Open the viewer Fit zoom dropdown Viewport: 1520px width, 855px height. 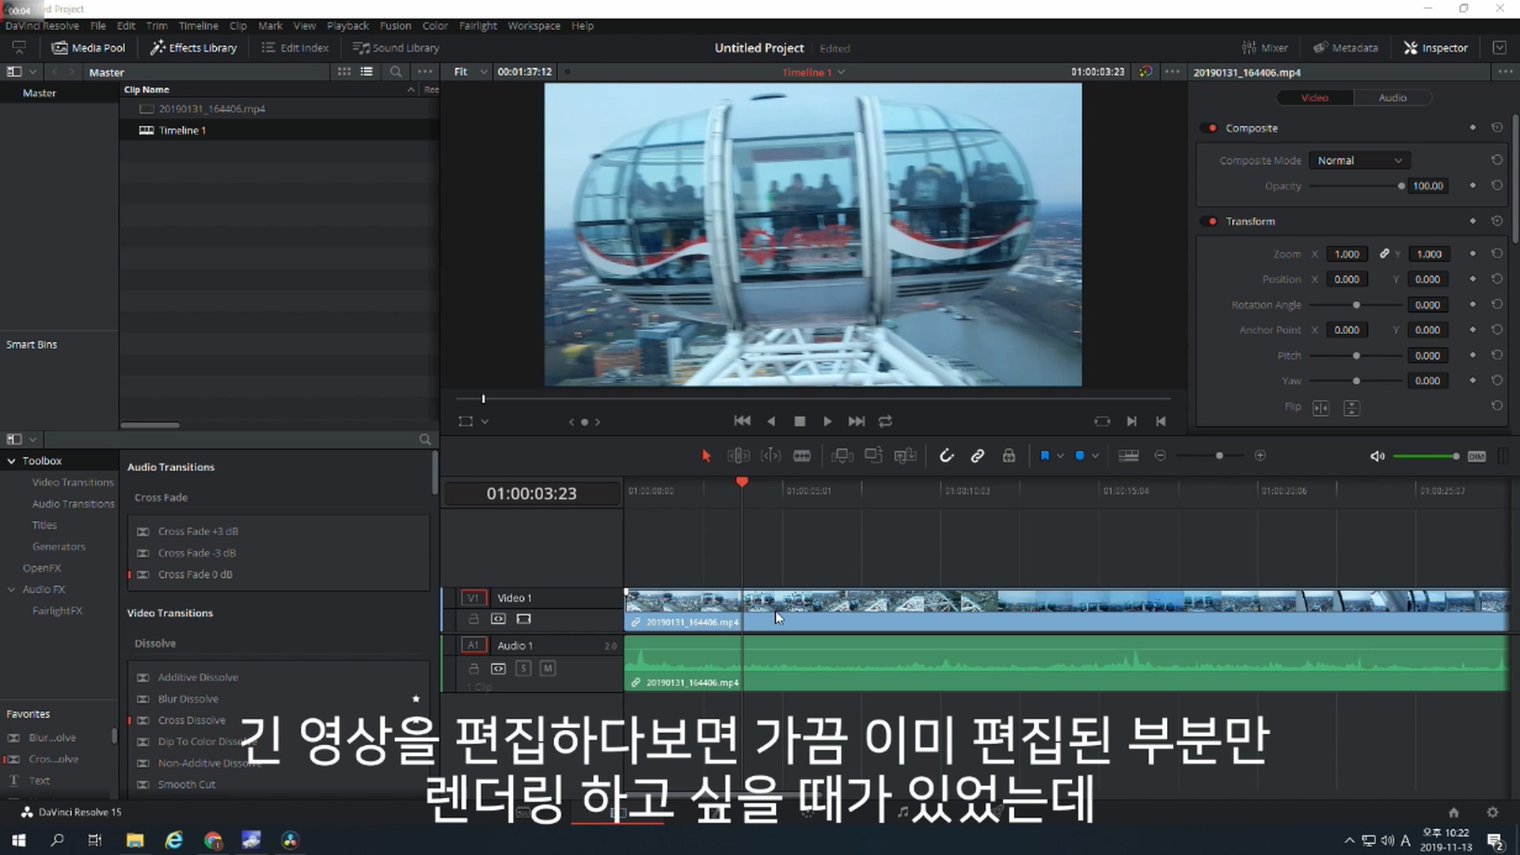[x=470, y=72]
